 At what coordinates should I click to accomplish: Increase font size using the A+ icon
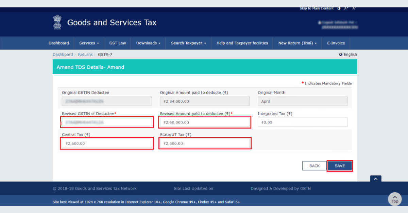(346, 8)
